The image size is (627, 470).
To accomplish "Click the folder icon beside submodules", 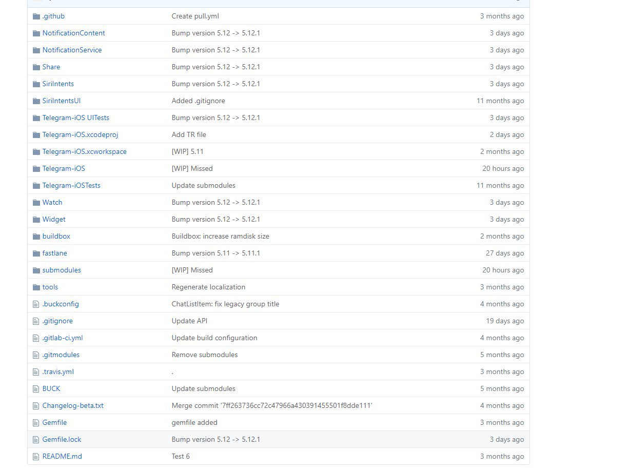I will pos(36,270).
